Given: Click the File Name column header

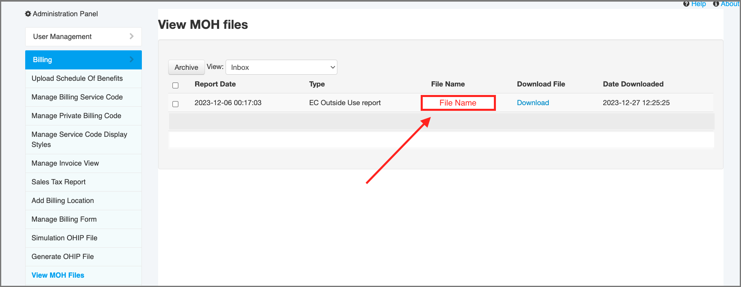Looking at the screenshot, I should click(448, 84).
